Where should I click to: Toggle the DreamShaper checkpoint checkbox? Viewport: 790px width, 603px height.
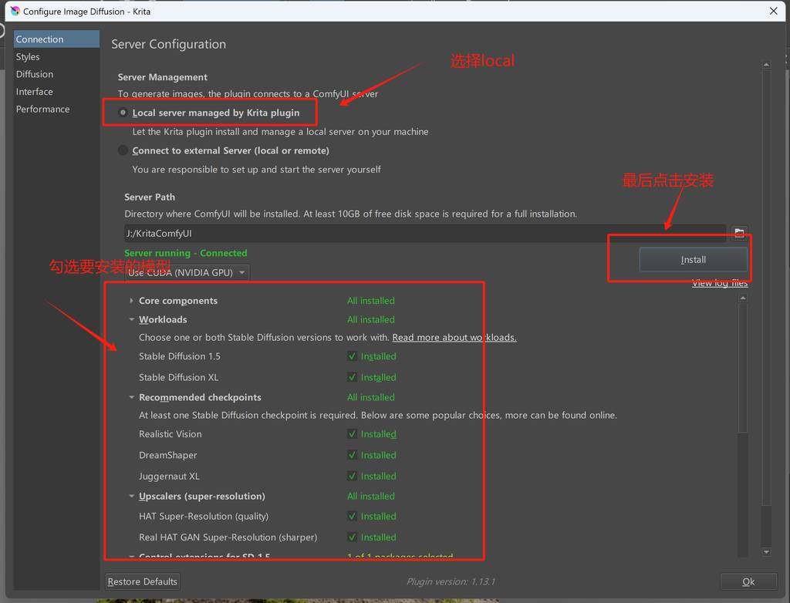(x=352, y=455)
